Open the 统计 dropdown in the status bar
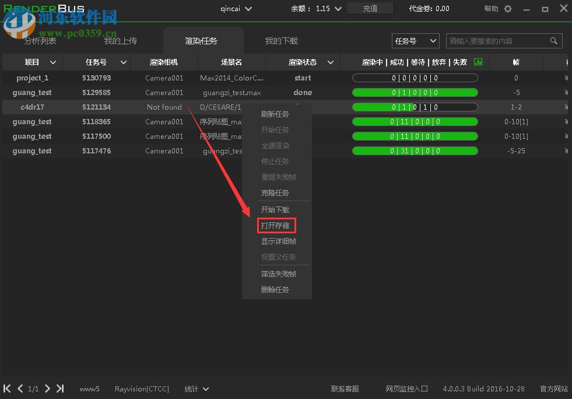Screen dimensions: 572x399 196,388
